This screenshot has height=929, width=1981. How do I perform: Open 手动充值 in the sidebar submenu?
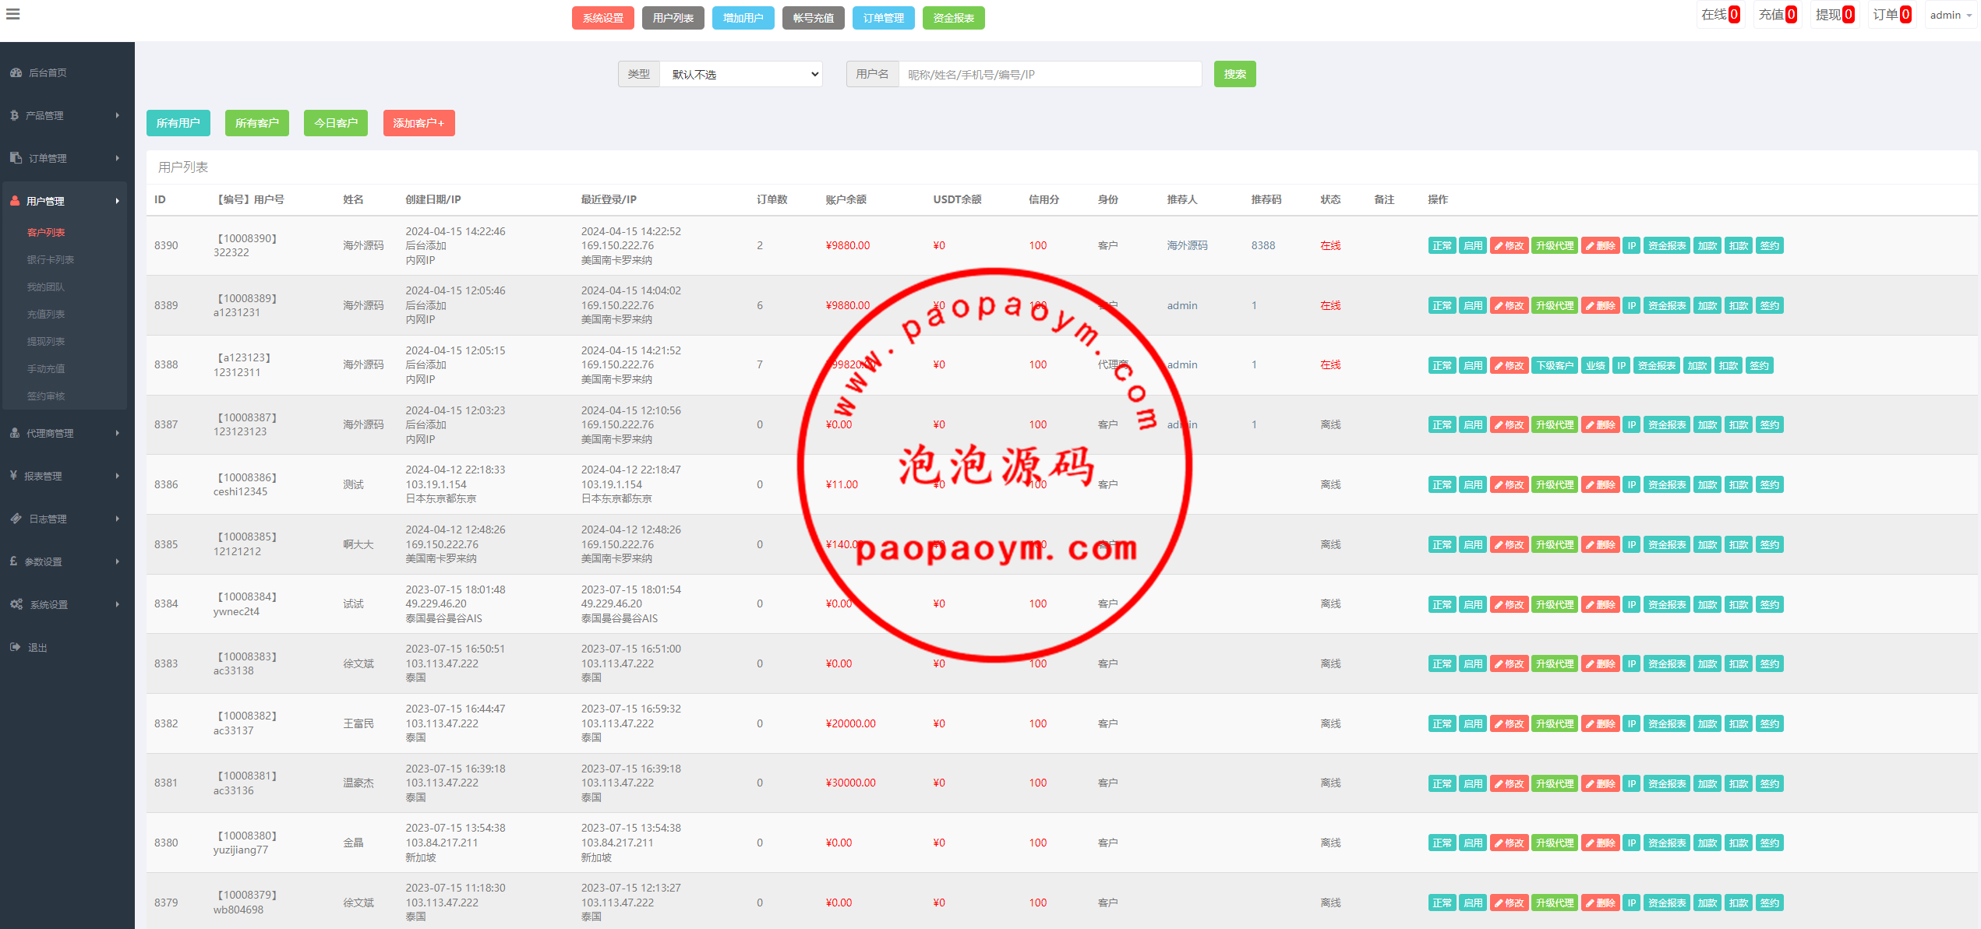46,368
